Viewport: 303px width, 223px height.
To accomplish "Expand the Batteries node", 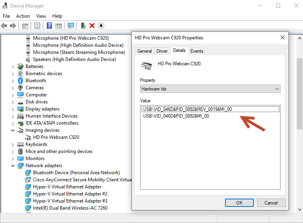I will pyautogui.click(x=13, y=67).
